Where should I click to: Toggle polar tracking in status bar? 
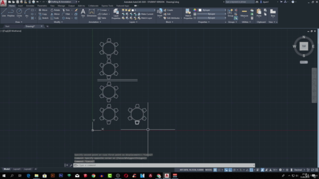(234, 170)
